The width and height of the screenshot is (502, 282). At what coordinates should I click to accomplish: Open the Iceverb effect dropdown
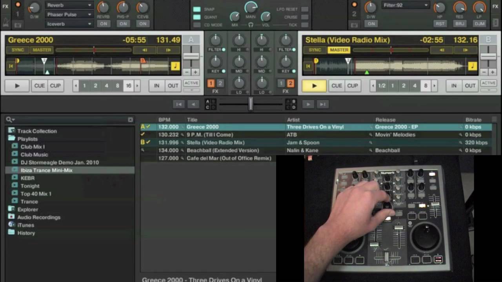pyautogui.click(x=69, y=24)
